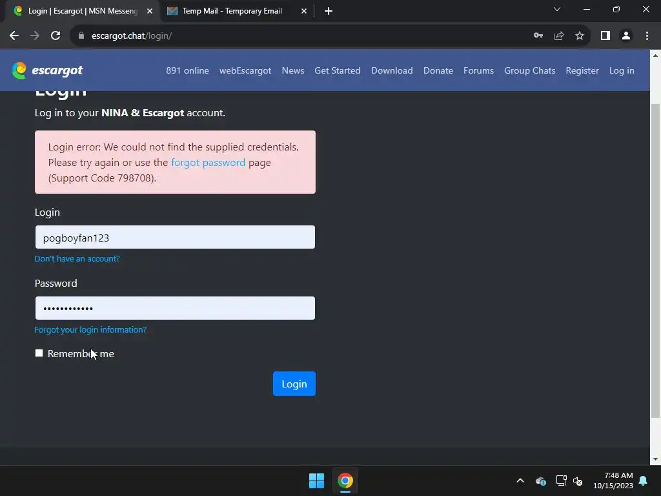Click the address bar URL escargot.chat/login/
Image resolution: width=661 pixels, height=496 pixels.
coord(132,36)
